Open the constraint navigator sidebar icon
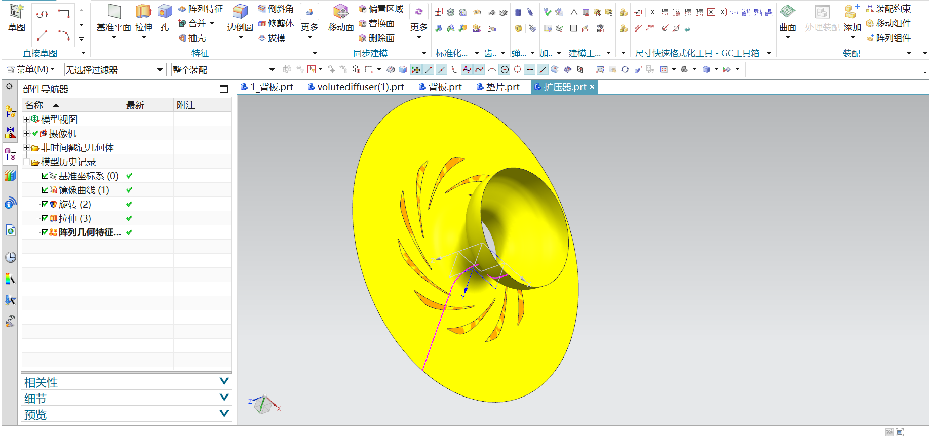This screenshot has height=436, width=929. pyautogui.click(x=10, y=133)
